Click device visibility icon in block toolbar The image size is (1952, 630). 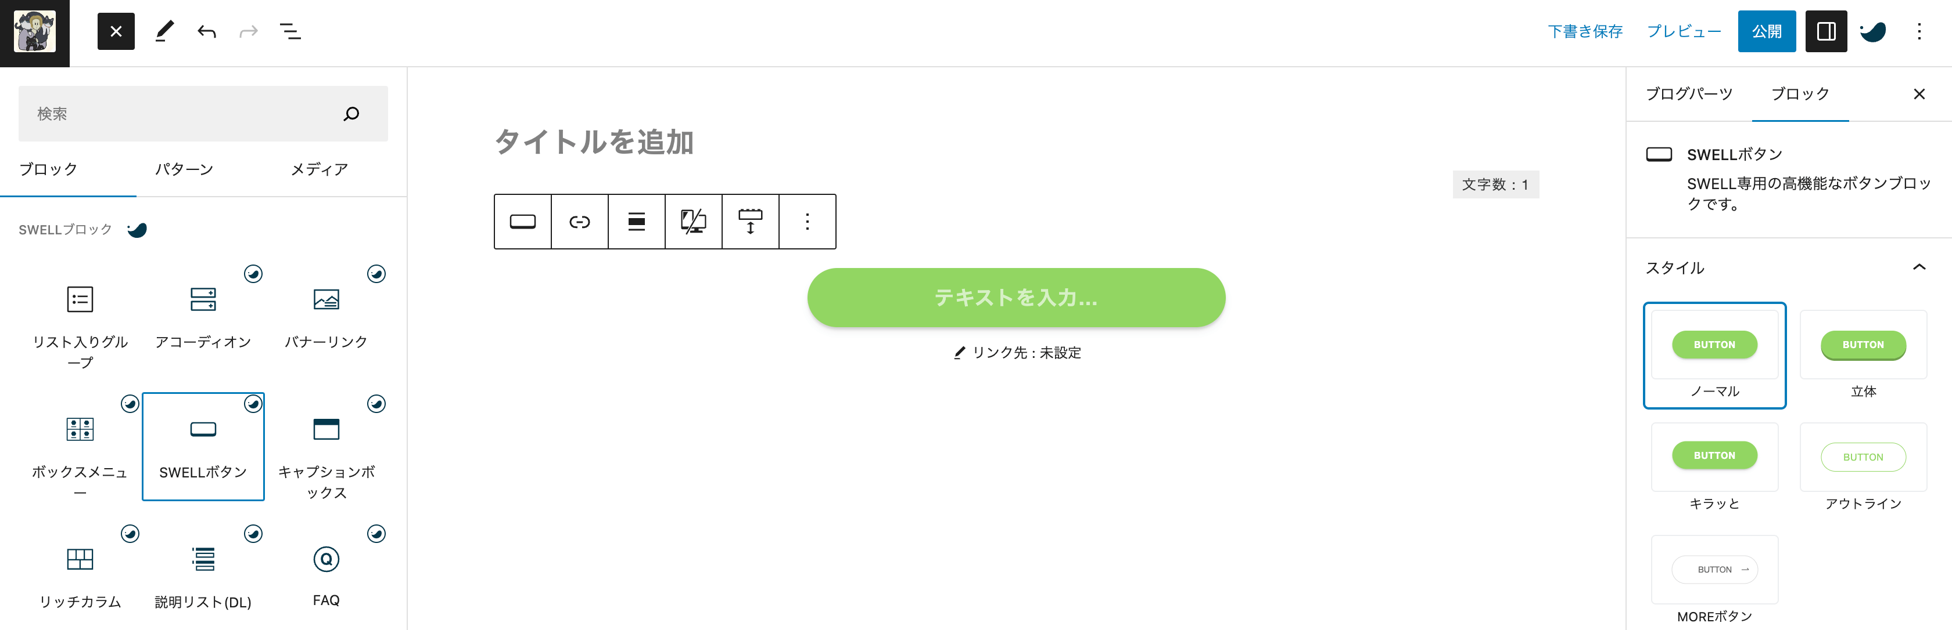tap(693, 222)
